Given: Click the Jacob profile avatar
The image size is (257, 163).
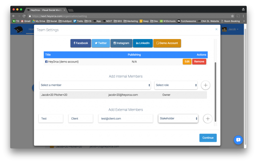Looking at the screenshot, I should point(224,29).
